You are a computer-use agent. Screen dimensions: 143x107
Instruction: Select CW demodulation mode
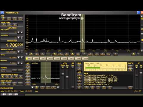tap(43, 59)
